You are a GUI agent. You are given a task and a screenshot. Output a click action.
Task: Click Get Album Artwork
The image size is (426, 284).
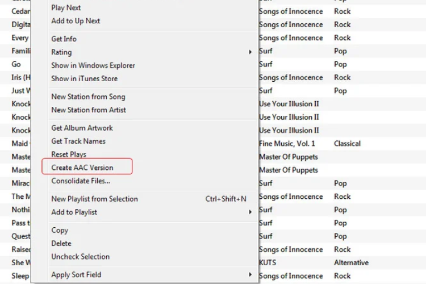pos(82,128)
